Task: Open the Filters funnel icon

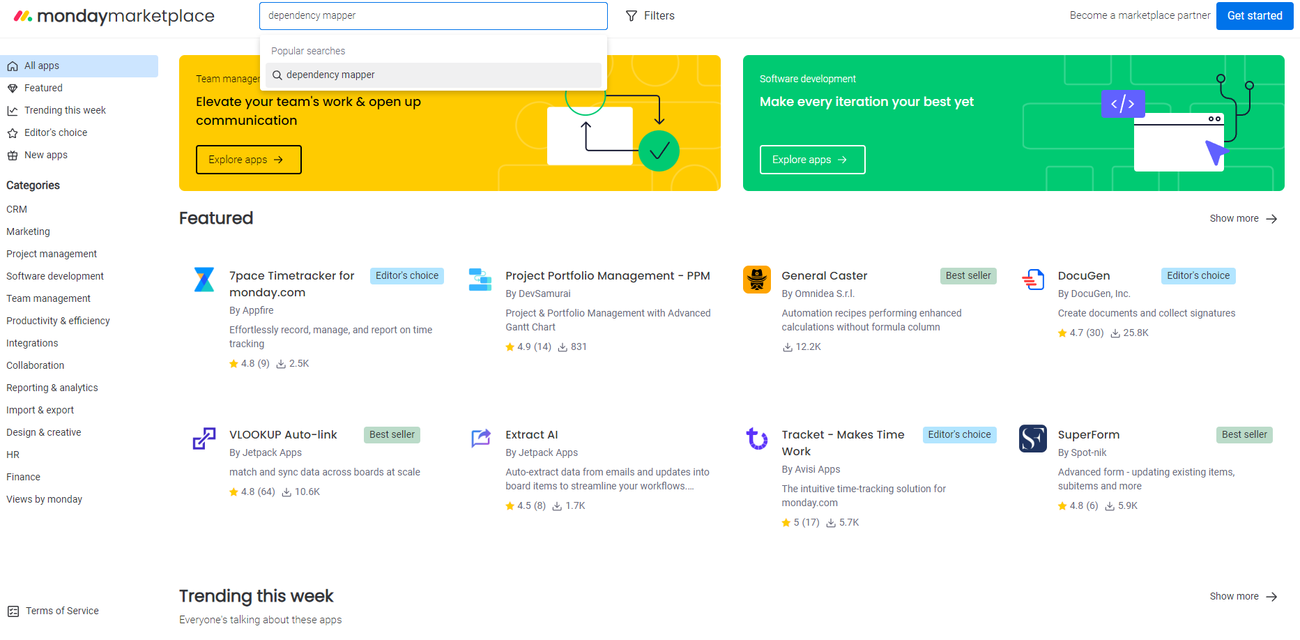Action: point(632,15)
